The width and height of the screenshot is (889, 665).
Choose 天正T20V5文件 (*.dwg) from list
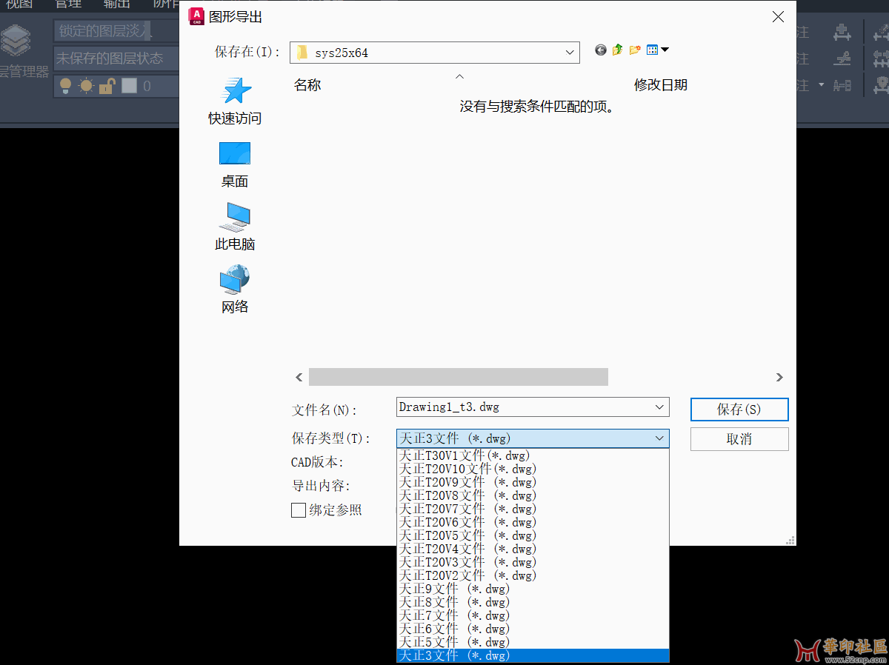pos(533,535)
